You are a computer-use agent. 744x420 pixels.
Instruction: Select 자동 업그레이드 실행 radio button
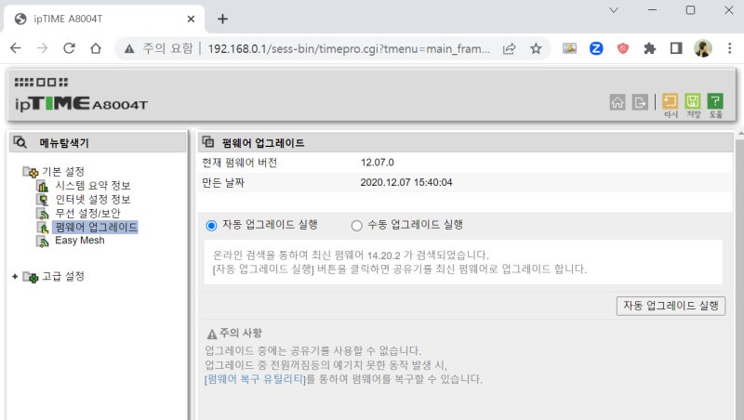click(x=211, y=226)
